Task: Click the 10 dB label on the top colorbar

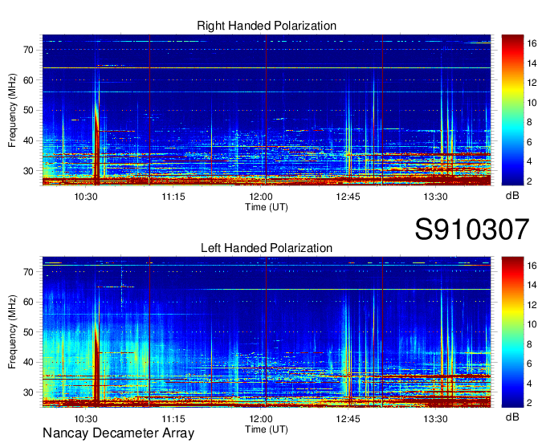Action: 532,103
